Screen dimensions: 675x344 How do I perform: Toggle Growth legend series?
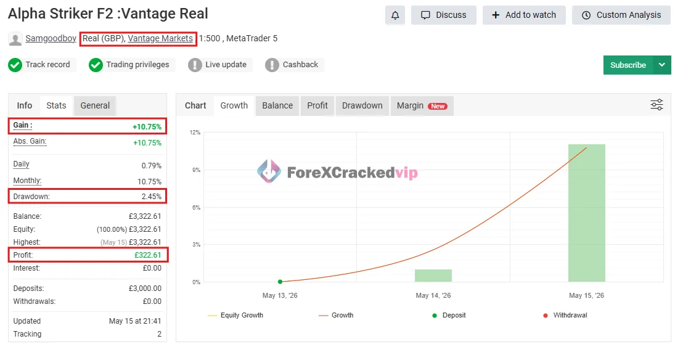(x=336, y=315)
